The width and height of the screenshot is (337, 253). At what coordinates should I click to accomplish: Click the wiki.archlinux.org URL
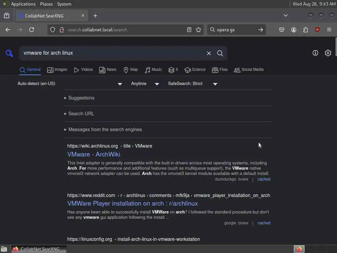point(110,146)
